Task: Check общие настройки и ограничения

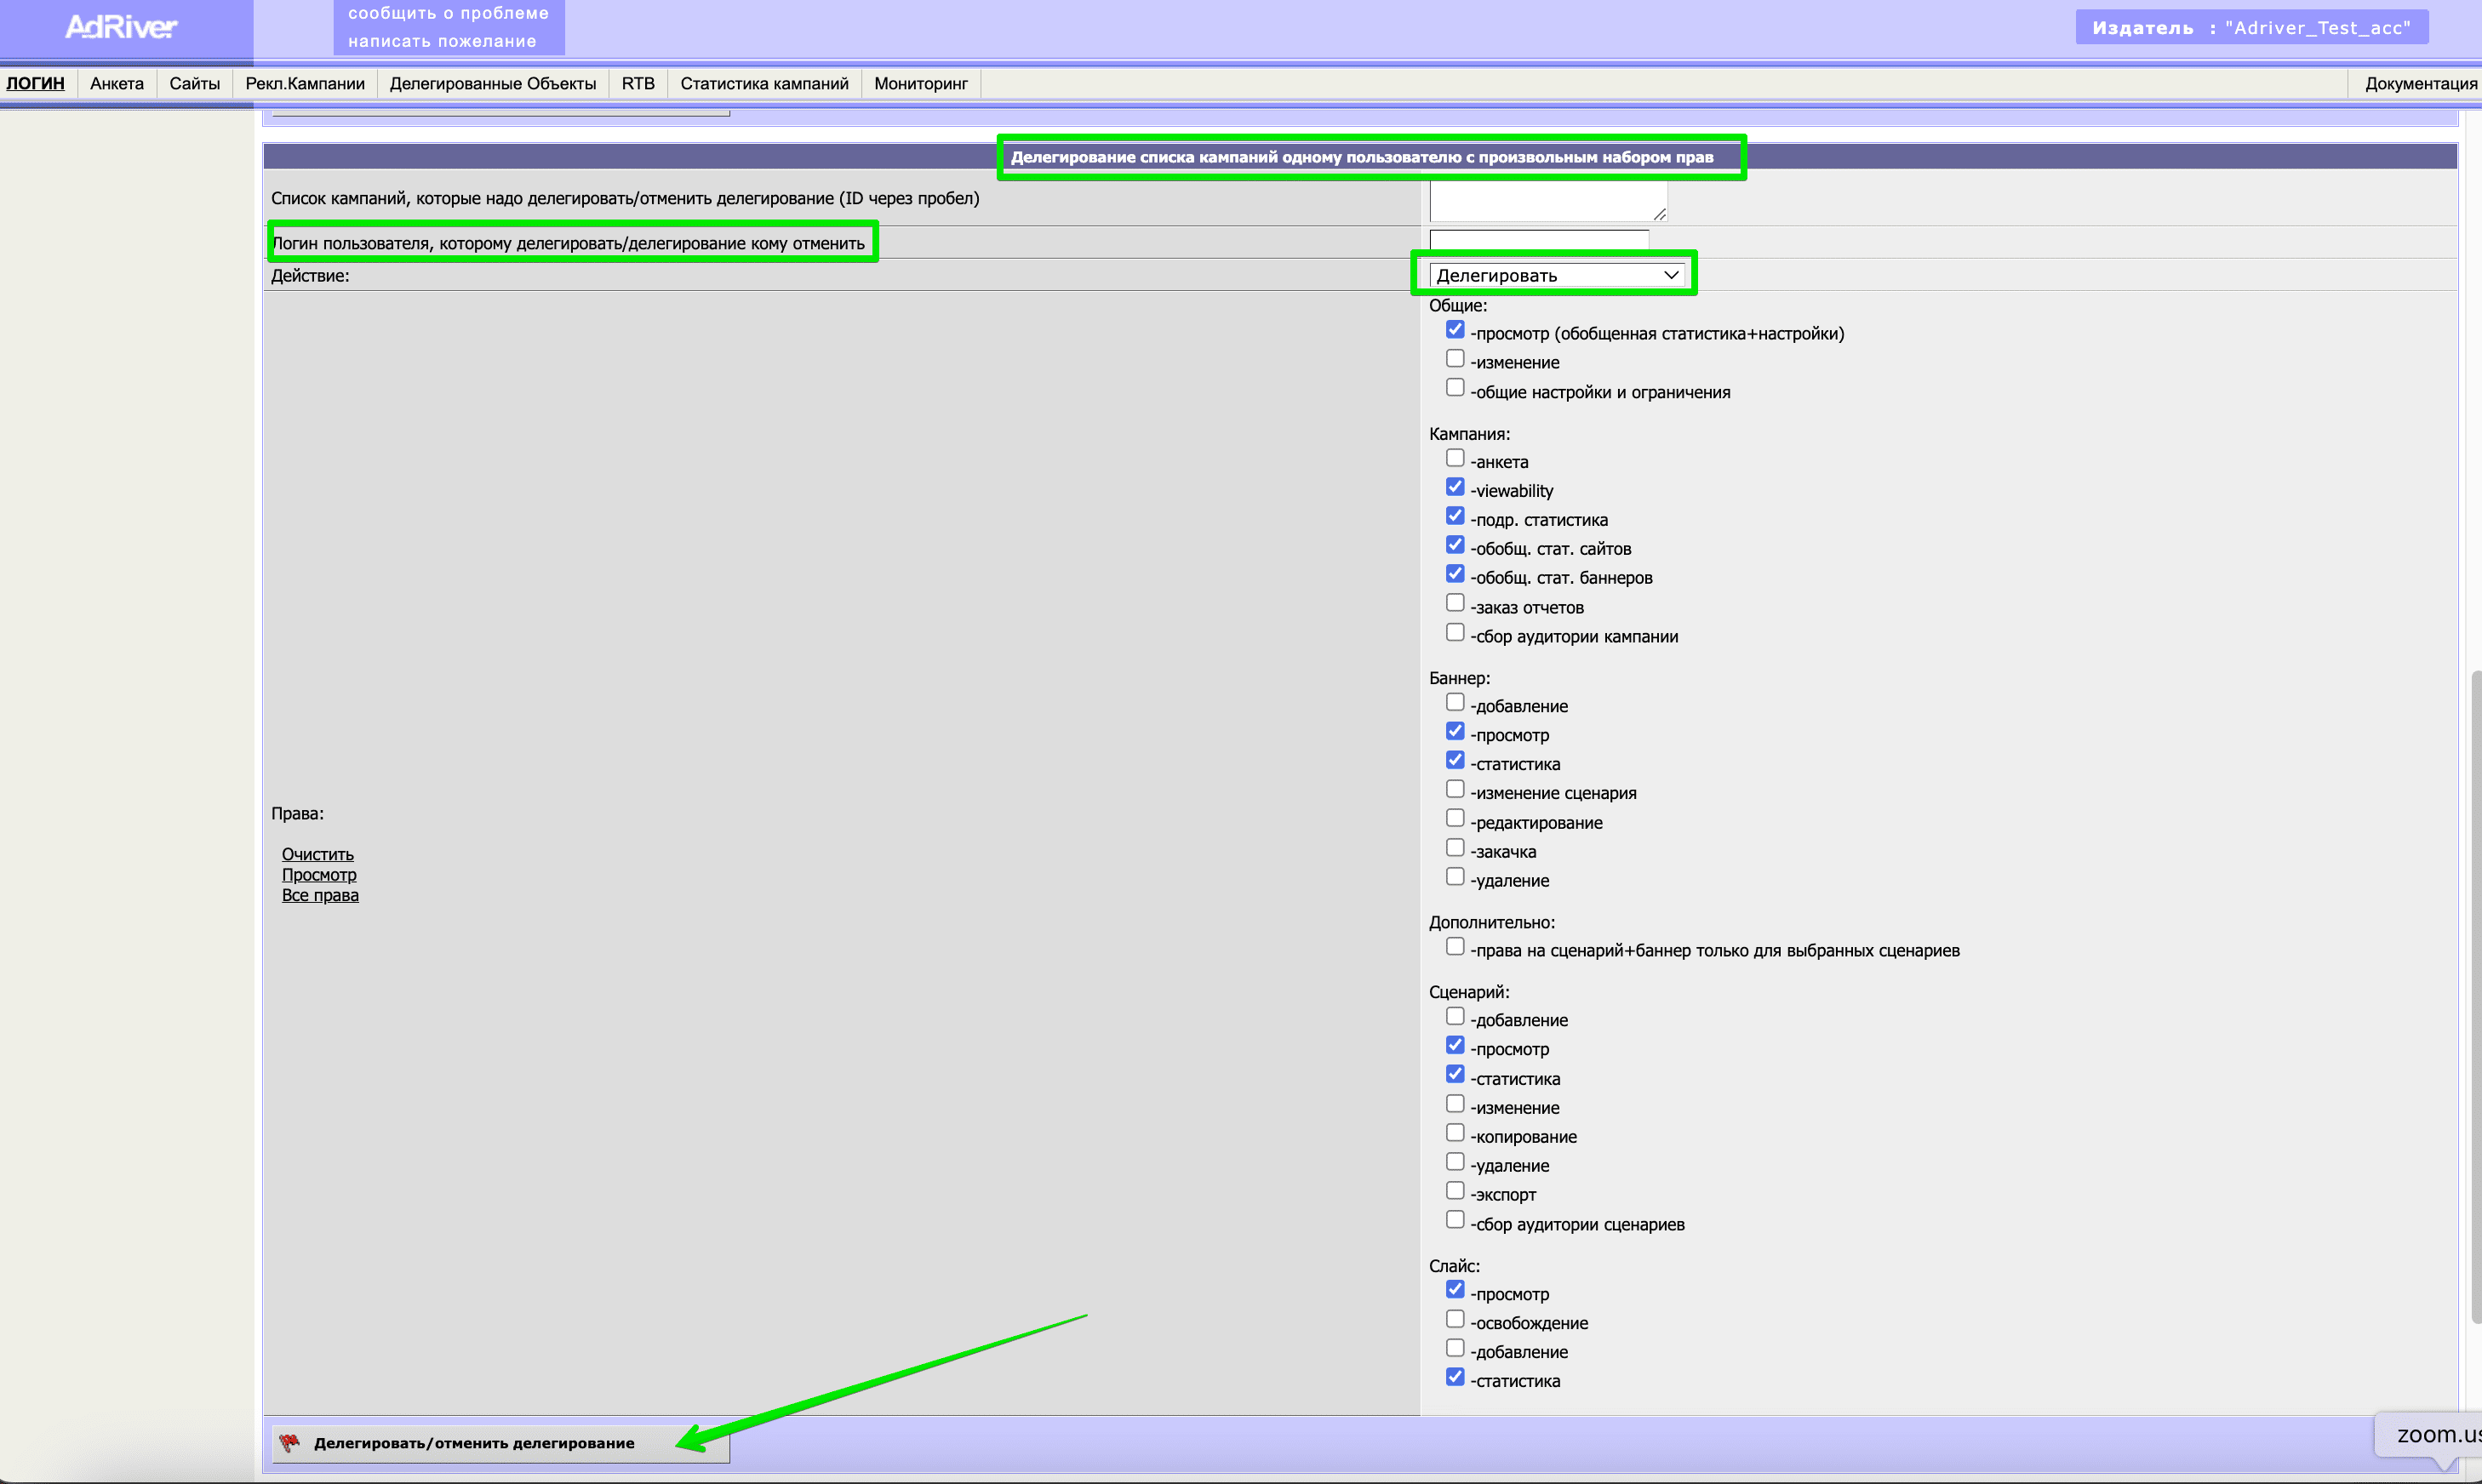Action: pyautogui.click(x=1455, y=388)
